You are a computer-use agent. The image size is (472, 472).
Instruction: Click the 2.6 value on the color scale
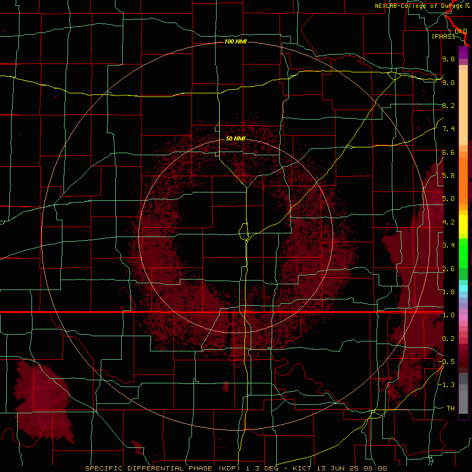448,269
